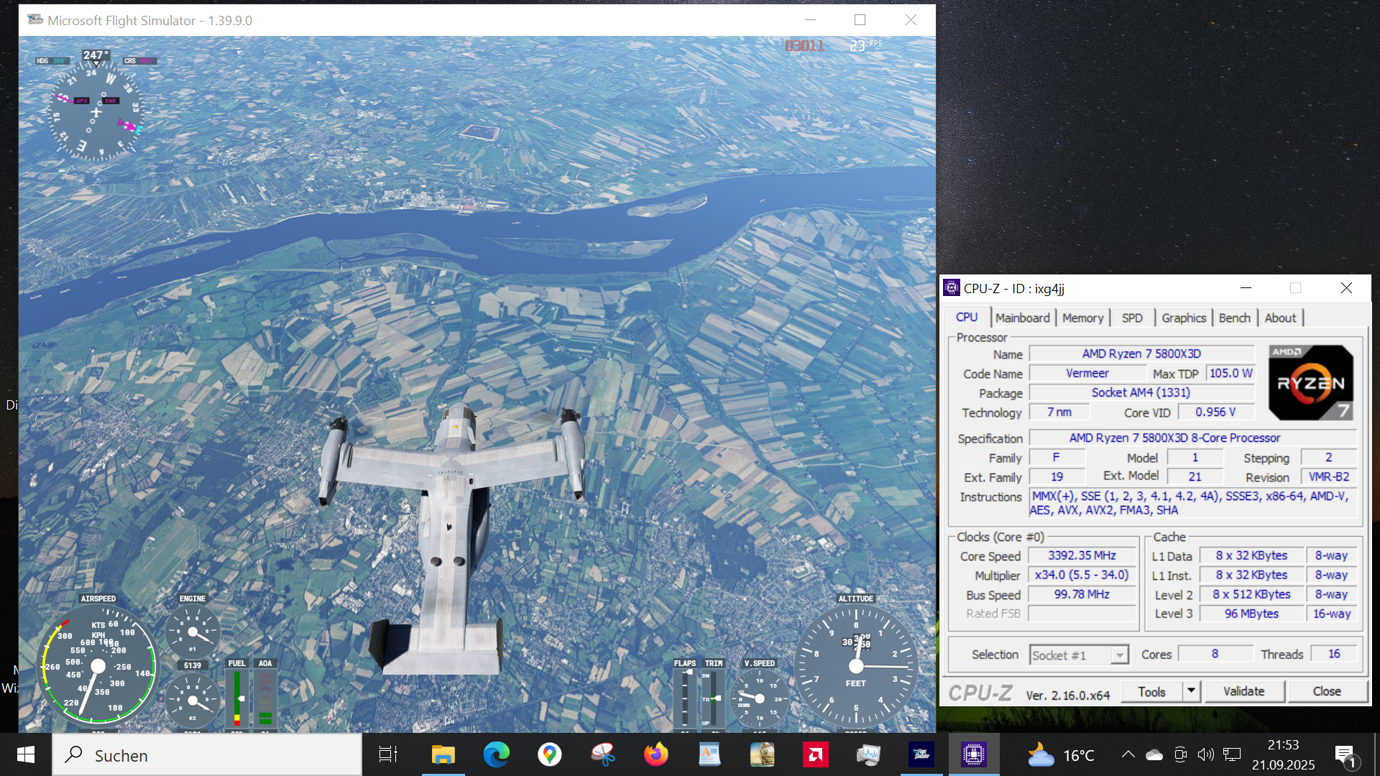Switch to the CPU-Z window via its taskbar icon
The width and height of the screenshot is (1380, 776).
tap(975, 754)
